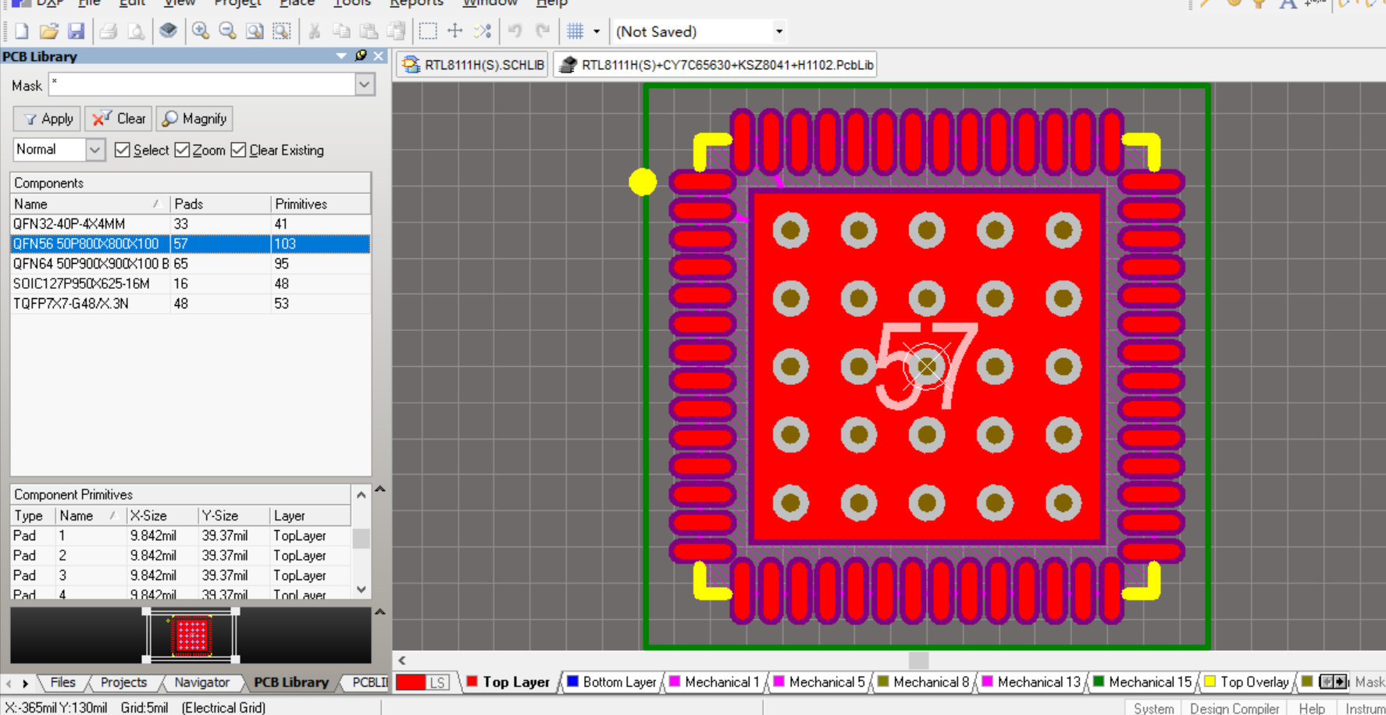Undo the last action with the undo arrow
The height and width of the screenshot is (715, 1386).
coord(515,31)
